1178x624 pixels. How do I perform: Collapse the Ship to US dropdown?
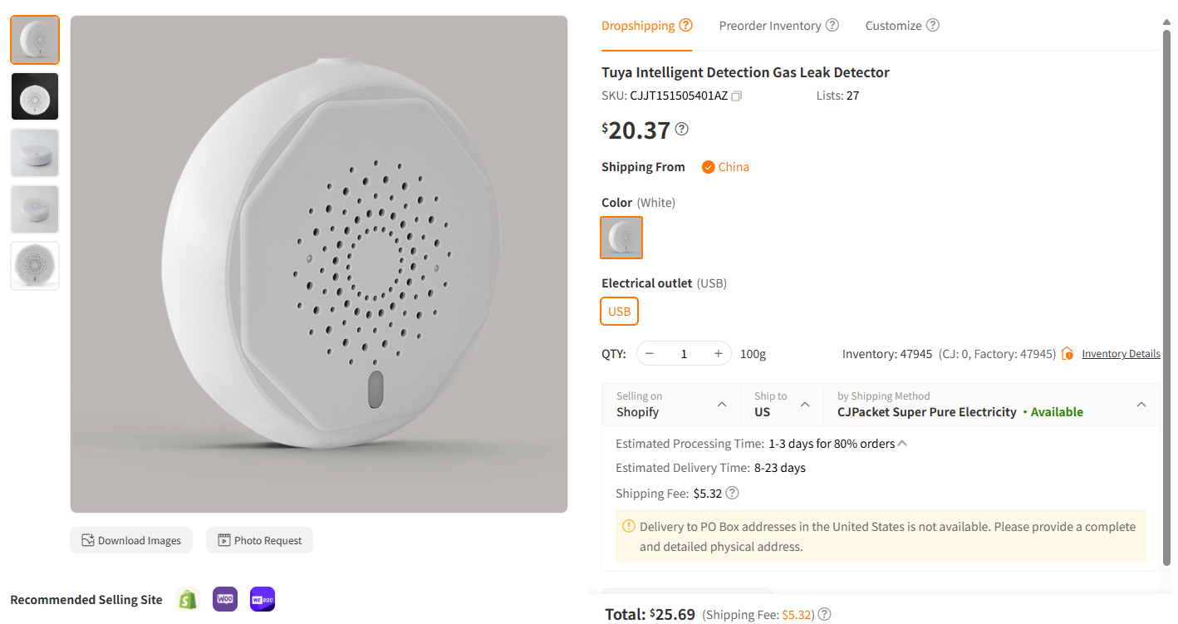[x=804, y=404]
